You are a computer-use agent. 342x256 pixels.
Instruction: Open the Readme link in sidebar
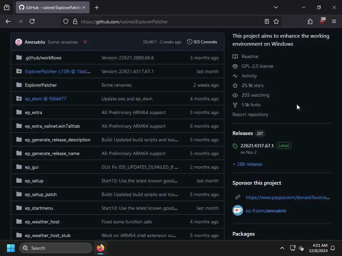pyautogui.click(x=250, y=57)
